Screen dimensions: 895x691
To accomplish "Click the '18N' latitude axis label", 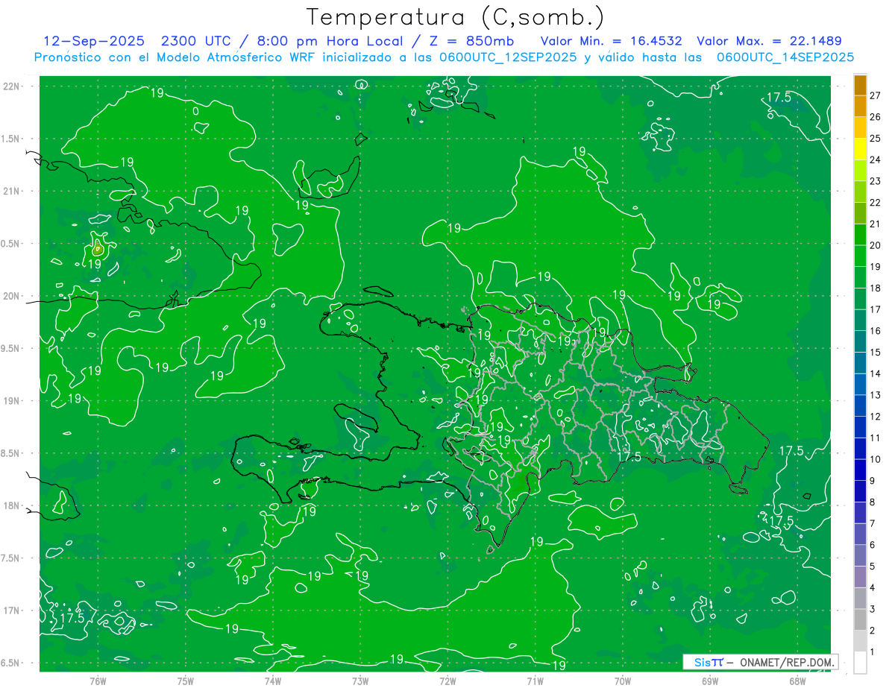I will coord(12,505).
